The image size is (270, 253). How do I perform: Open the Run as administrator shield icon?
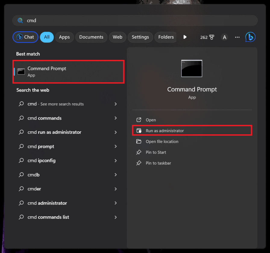pos(139,131)
